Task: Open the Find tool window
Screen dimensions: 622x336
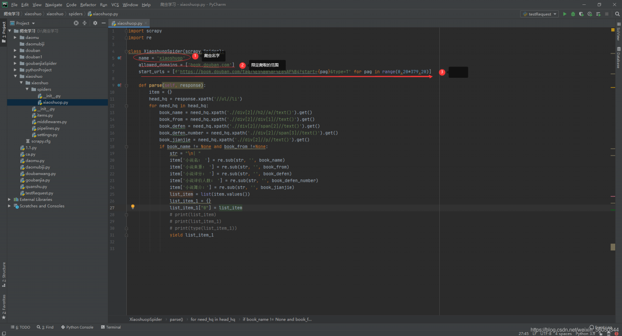Action: (x=45, y=327)
